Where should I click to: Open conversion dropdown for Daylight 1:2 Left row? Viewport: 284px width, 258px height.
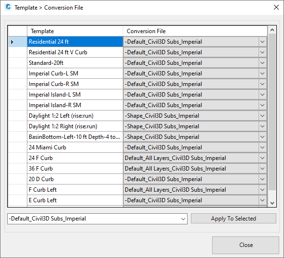[x=262, y=116]
